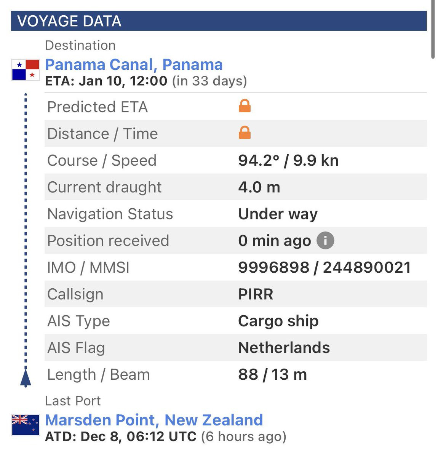Click the Distance / Time lock icon
438x457 pixels.
pyautogui.click(x=245, y=133)
